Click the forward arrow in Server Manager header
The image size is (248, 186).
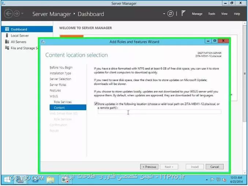tap(16, 14)
